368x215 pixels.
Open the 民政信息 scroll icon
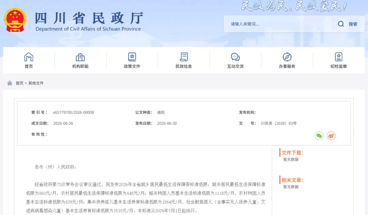coord(184,57)
